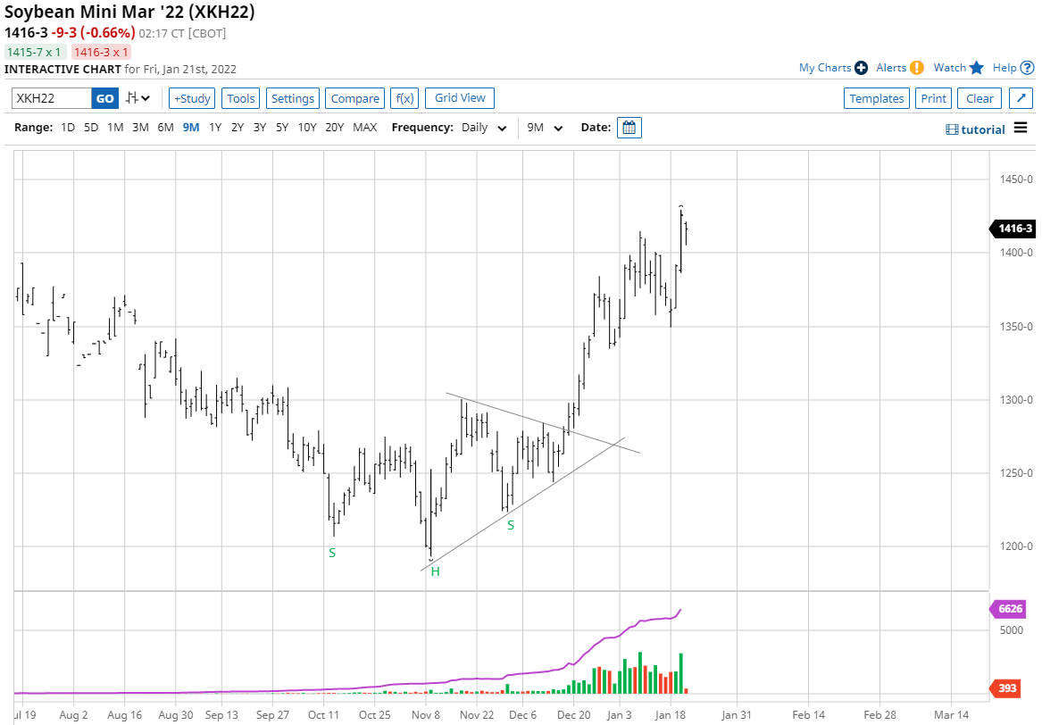The image size is (1042, 725).
Task: Select the 5Y range
Action: (x=282, y=128)
